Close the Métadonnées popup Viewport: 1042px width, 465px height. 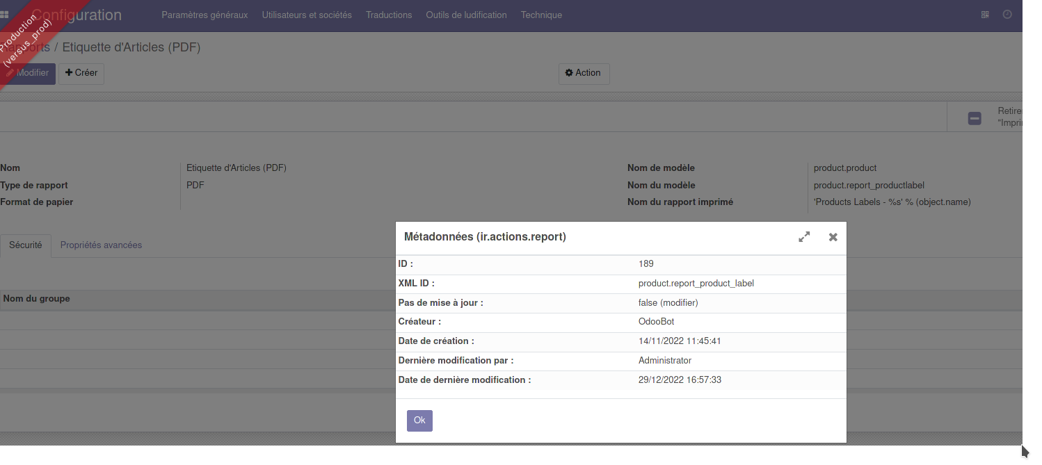pos(833,236)
